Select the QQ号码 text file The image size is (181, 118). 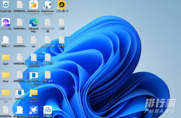point(34,57)
